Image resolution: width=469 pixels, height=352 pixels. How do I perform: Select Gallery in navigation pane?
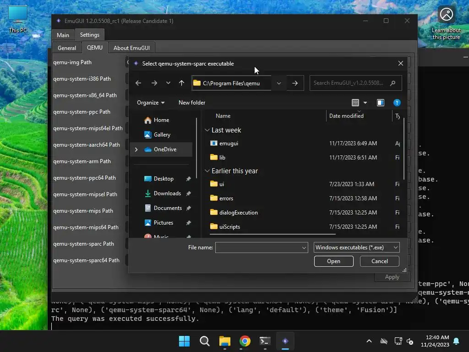point(162,135)
